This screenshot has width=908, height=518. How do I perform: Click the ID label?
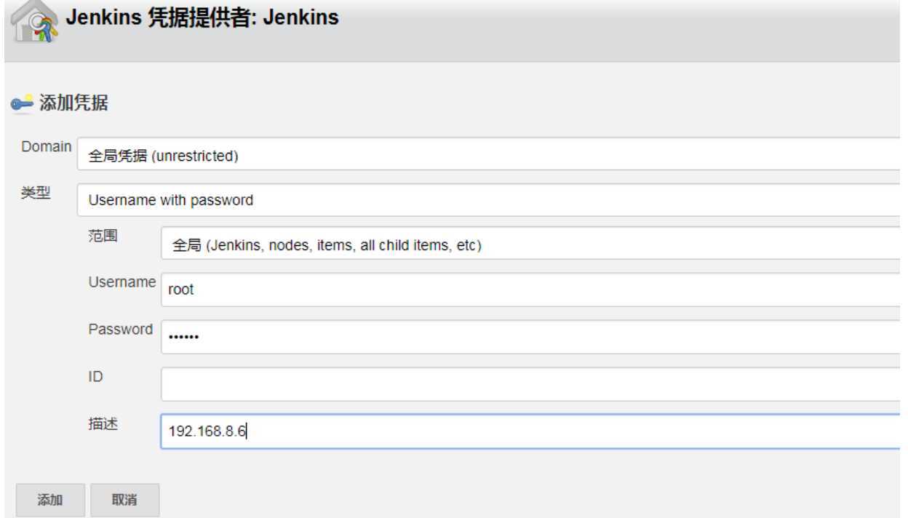point(95,376)
